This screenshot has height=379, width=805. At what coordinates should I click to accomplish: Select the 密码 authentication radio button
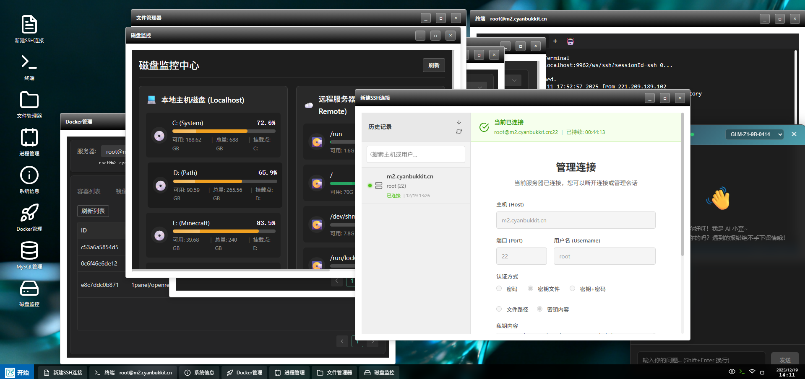[499, 289]
